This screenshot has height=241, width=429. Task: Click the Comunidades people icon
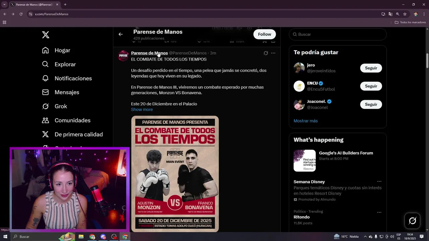46,120
